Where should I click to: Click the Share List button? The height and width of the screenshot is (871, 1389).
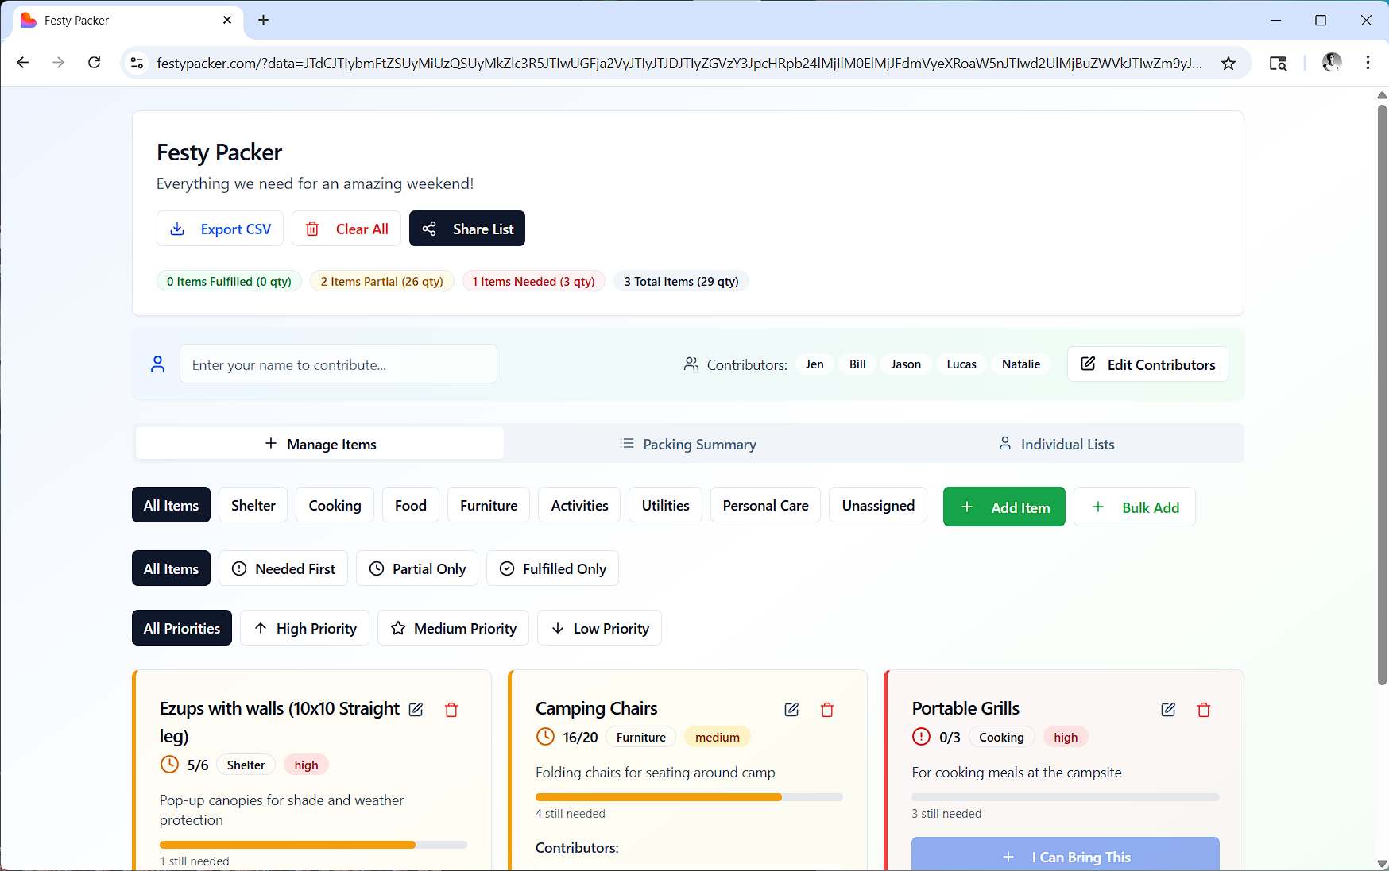[x=467, y=229]
